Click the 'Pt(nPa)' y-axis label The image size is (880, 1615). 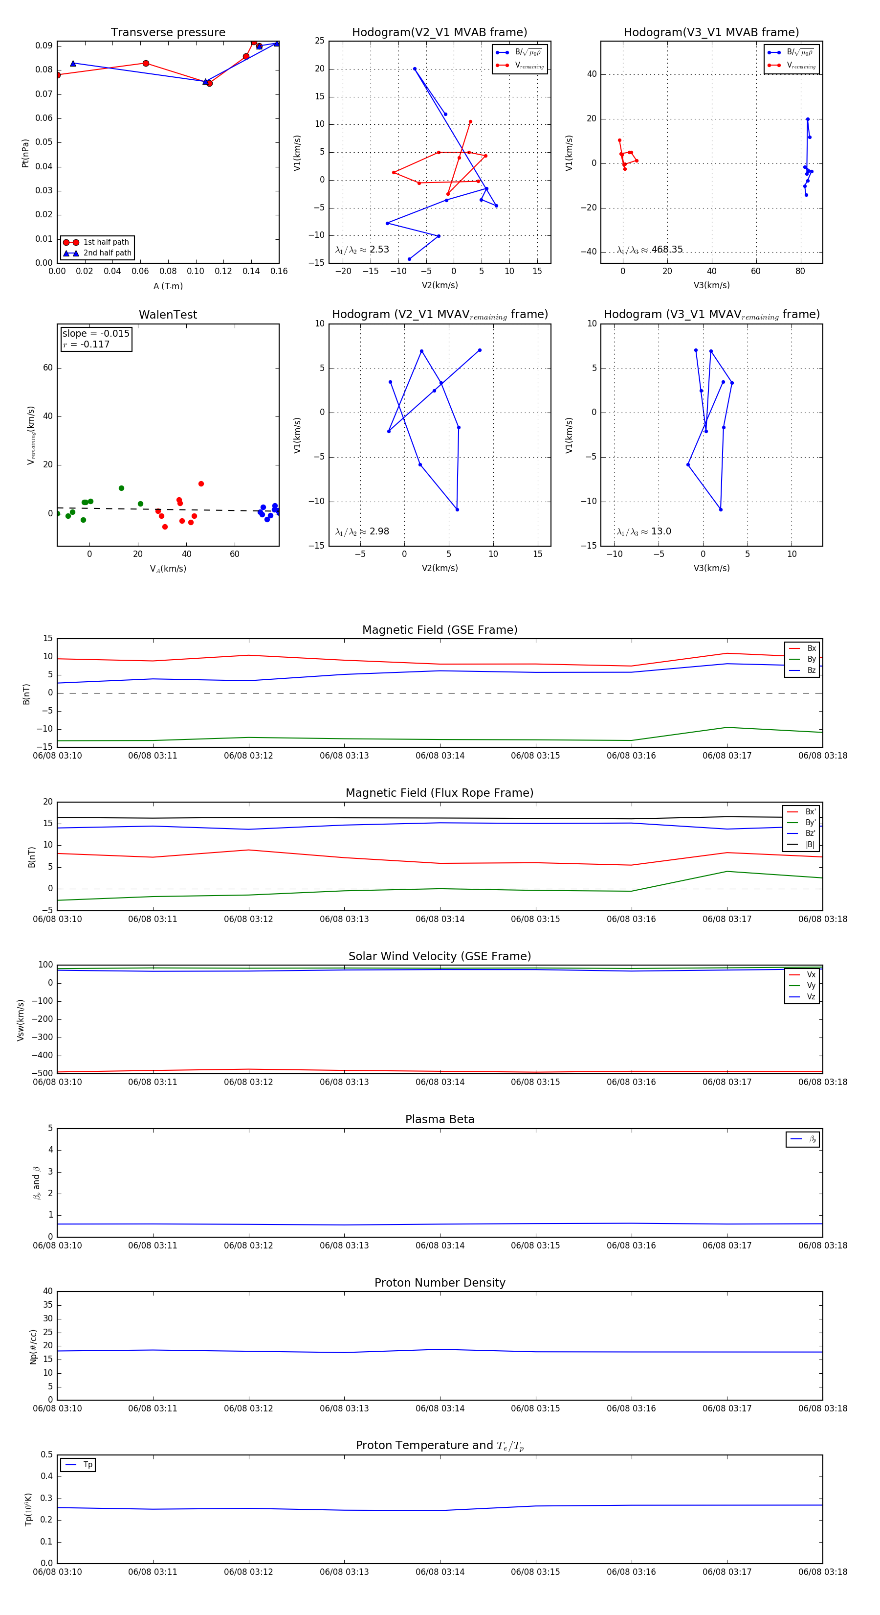pos(26,152)
